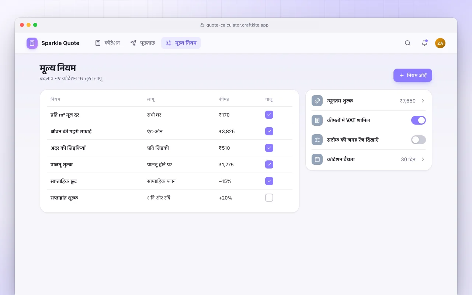Click the नियम जोड़ें button

point(413,75)
